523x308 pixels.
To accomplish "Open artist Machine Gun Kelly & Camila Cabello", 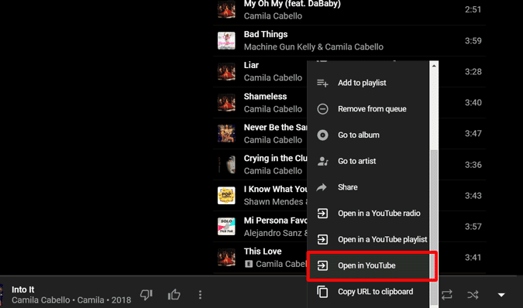I will tap(314, 47).
